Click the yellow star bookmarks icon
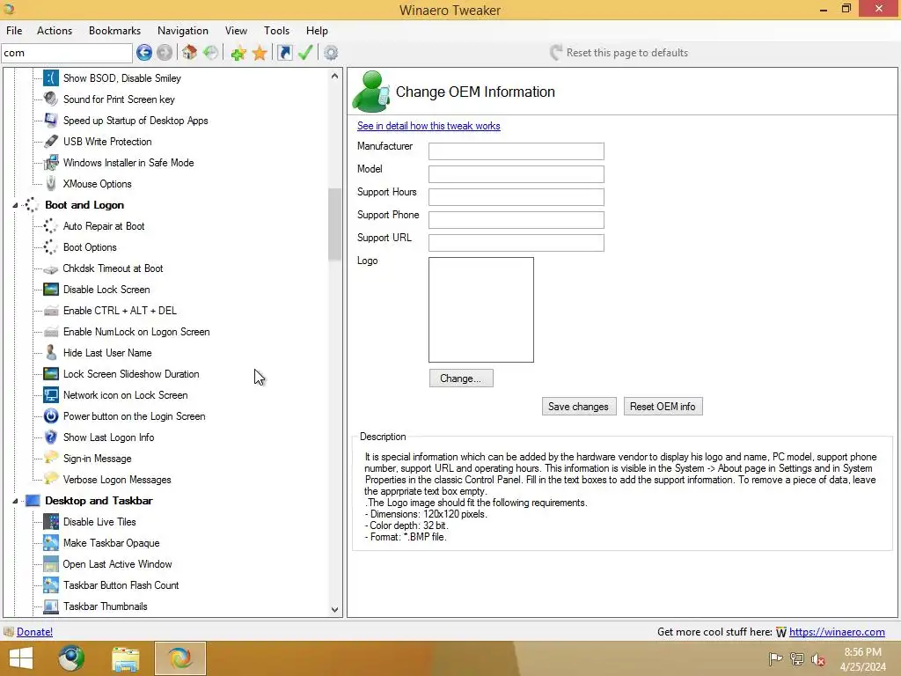Screen dimensions: 901x676 (x=260, y=53)
